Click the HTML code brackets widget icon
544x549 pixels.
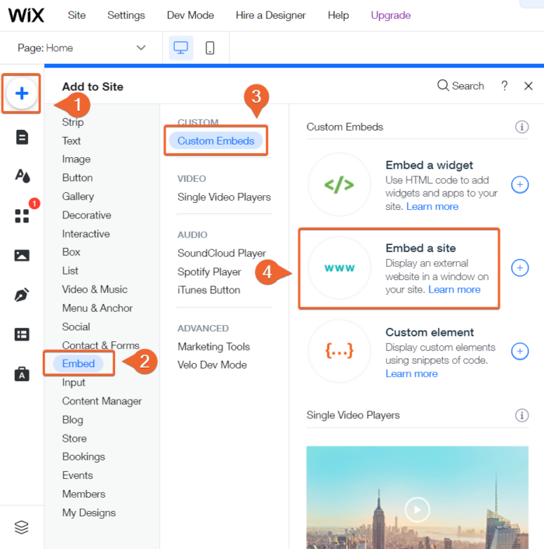point(339,184)
